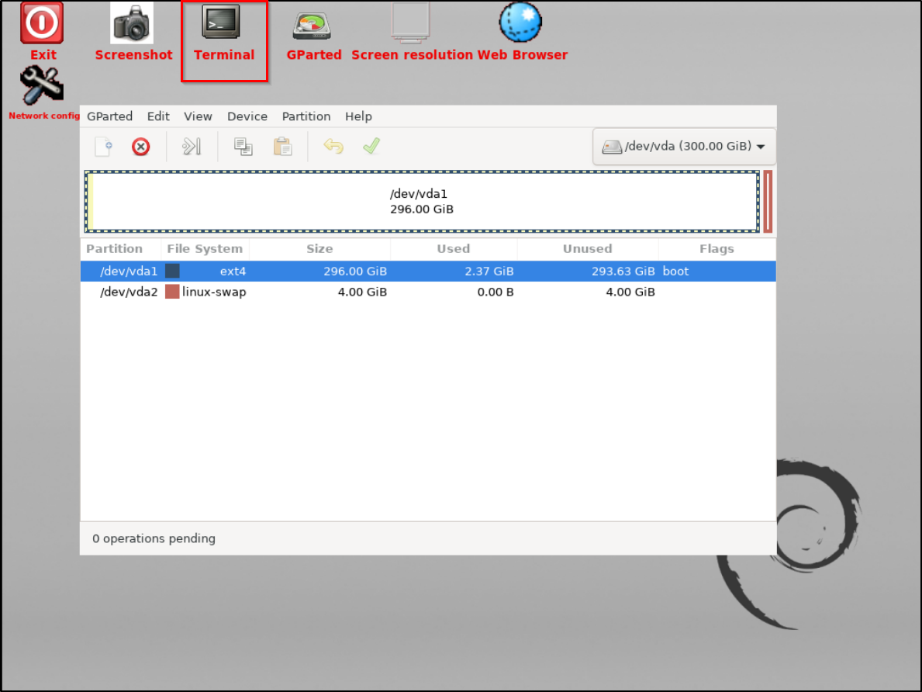Click the New partition toolbar icon
This screenshot has width=922, height=692.
tap(104, 147)
